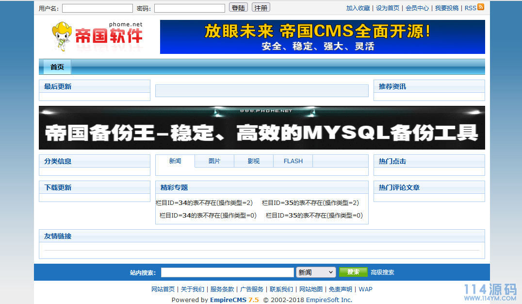
Task: Focus the 密码 password field
Action: click(x=190, y=8)
